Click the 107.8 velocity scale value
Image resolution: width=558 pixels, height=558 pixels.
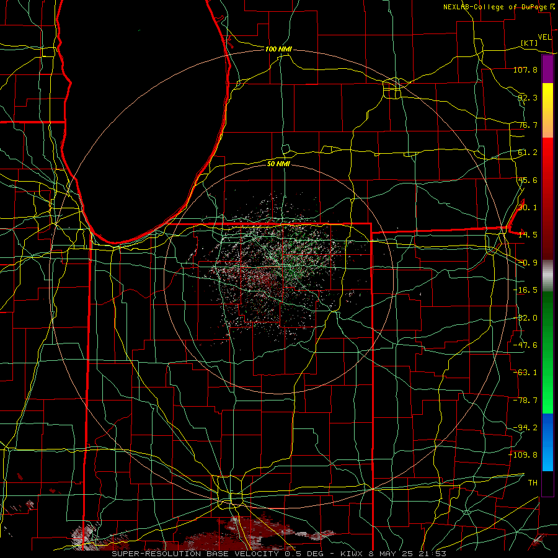(525, 69)
